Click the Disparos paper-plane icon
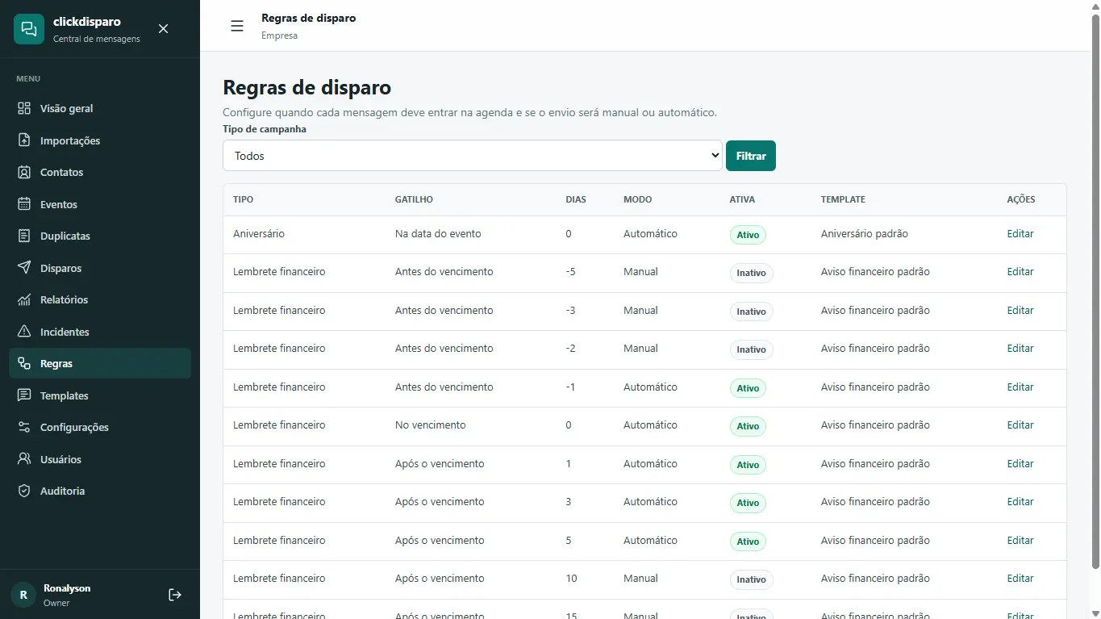1101x619 pixels. [24, 268]
